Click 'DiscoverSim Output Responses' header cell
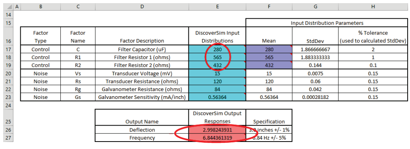 click(x=217, y=117)
